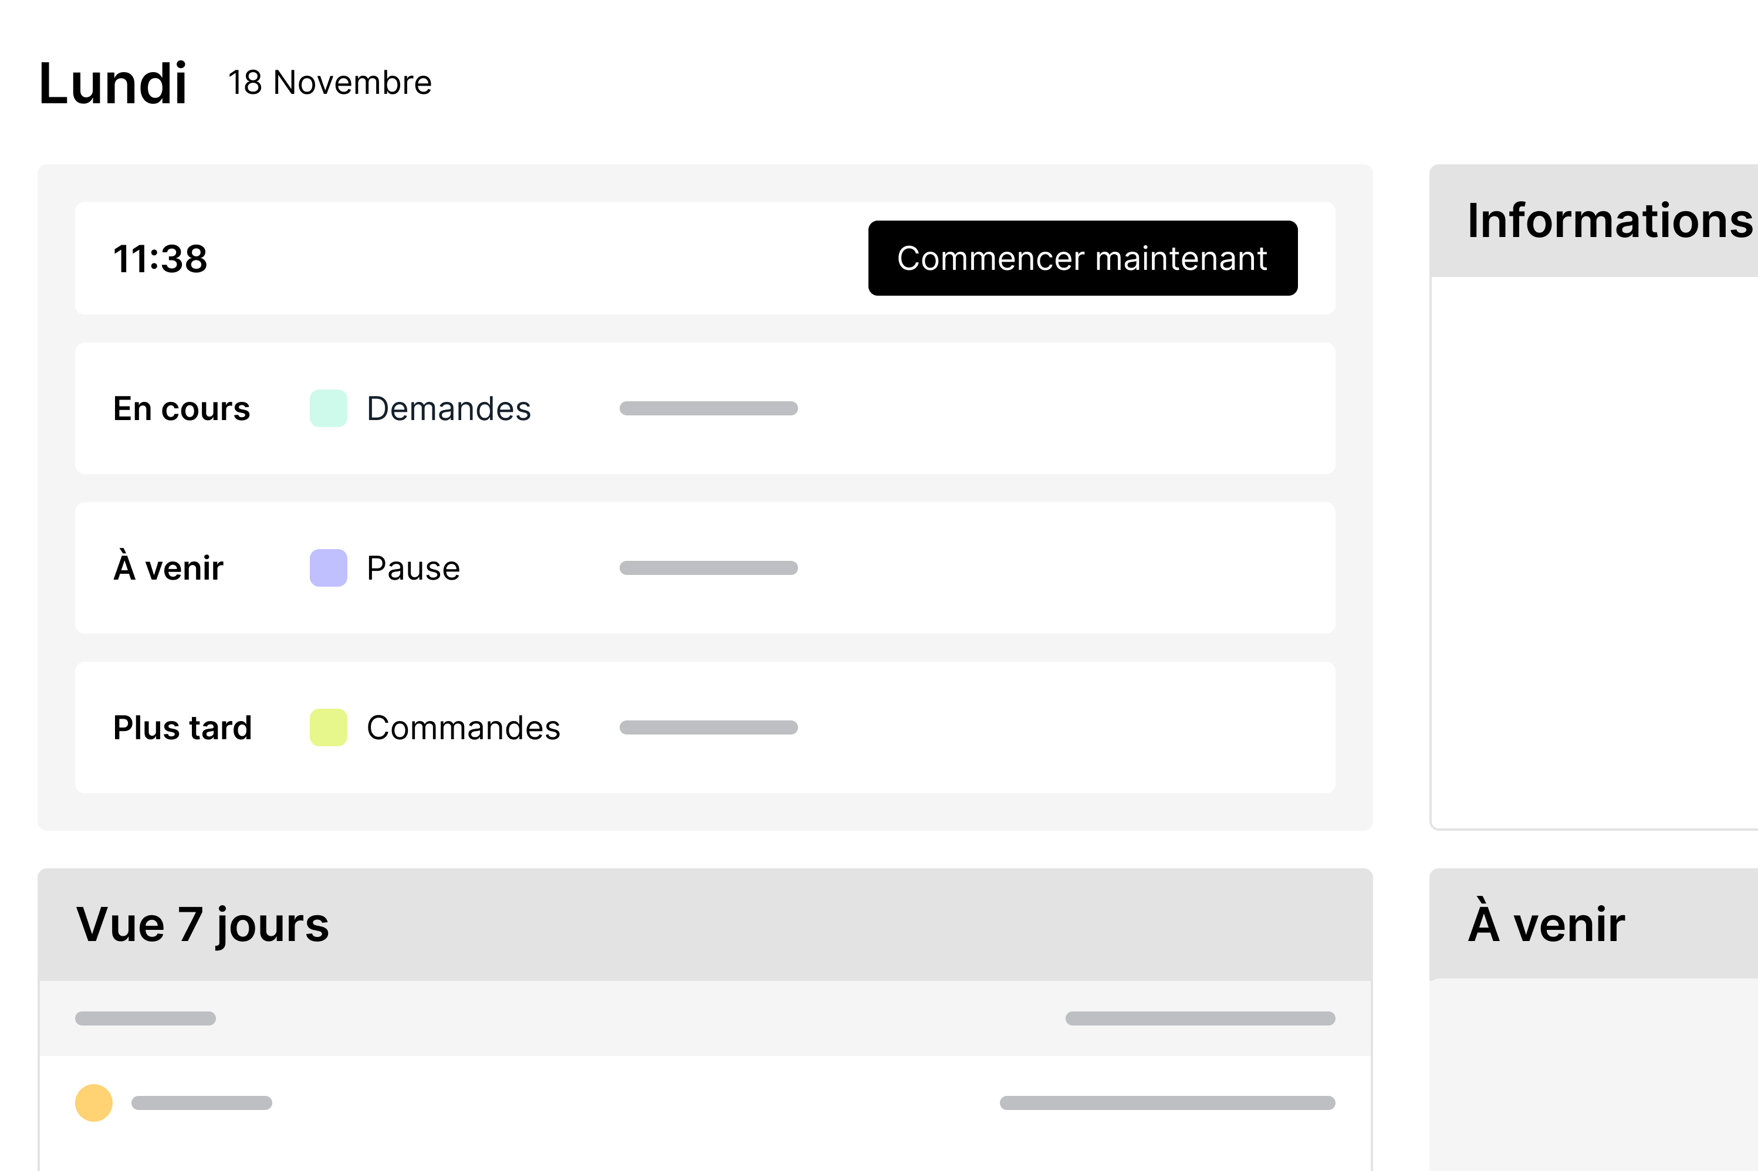Click the "À venir" panel header below Informations
Screen dimensions: 1758x1171
point(1546,925)
